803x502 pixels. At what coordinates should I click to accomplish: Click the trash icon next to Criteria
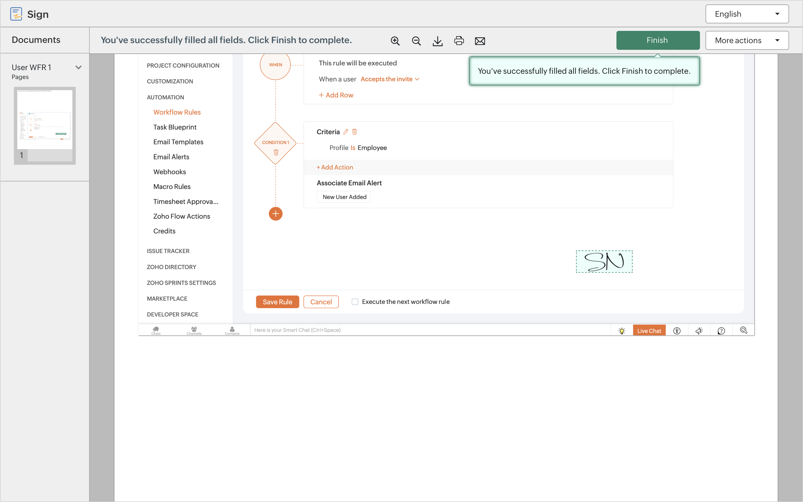click(x=354, y=132)
